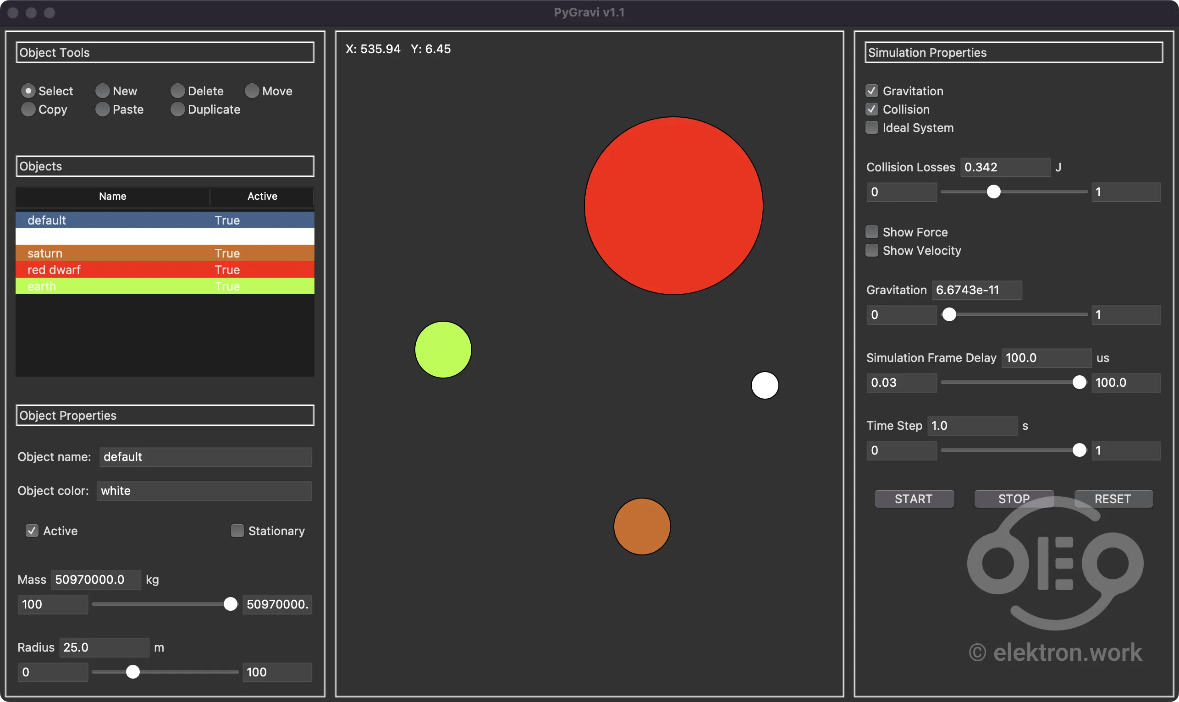Viewport: 1179px width, 702px height.
Task: Click the Name column header
Action: [x=113, y=196]
